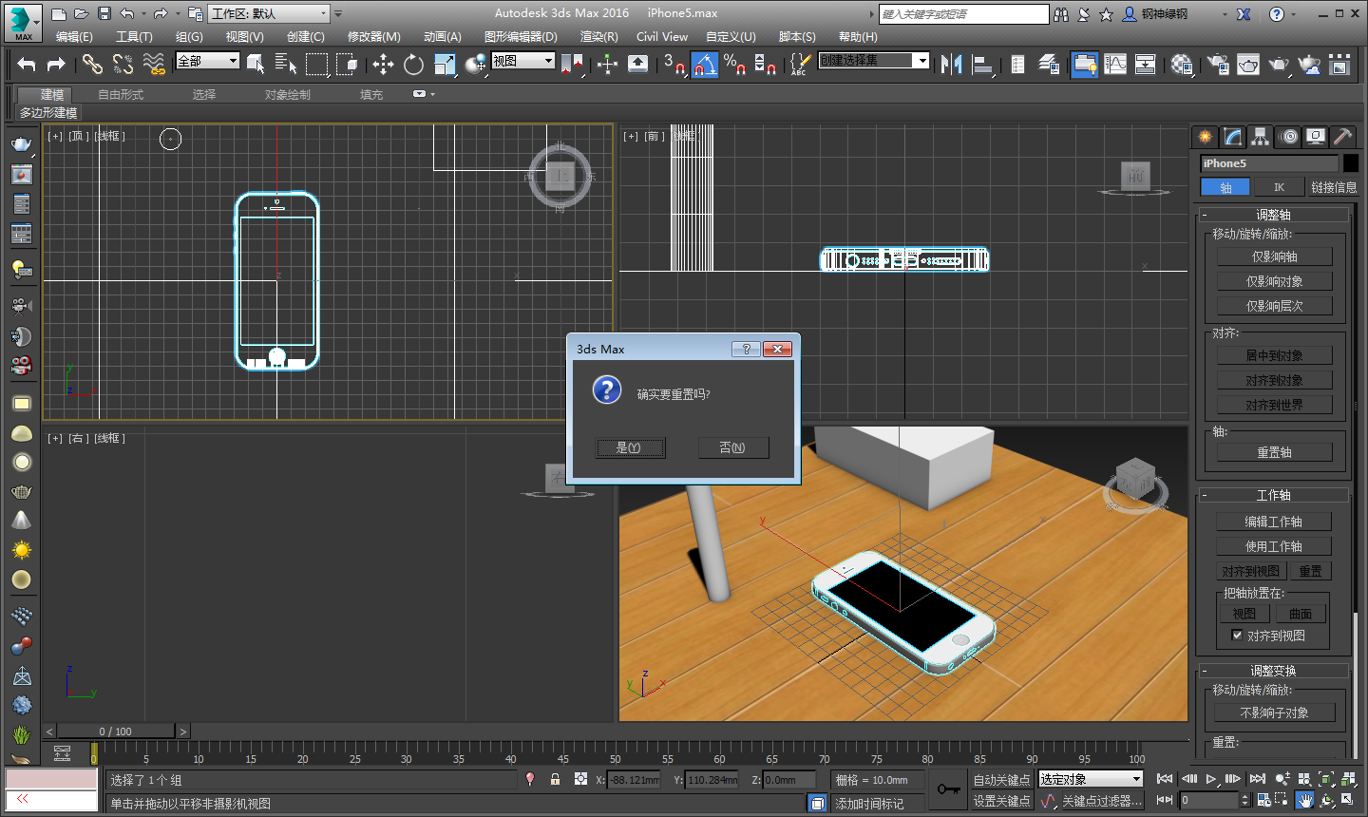
Task: Open the MAX application menu logo
Action: (x=23, y=22)
